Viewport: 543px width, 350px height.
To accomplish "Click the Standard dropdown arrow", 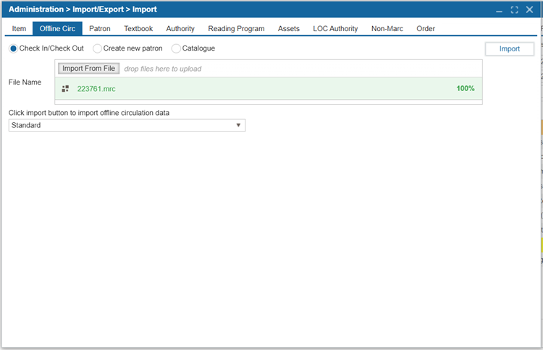I will [238, 125].
